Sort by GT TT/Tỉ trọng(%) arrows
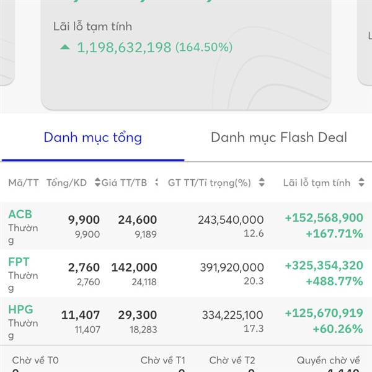Viewport: 372px width, 372px height. pyautogui.click(x=262, y=182)
